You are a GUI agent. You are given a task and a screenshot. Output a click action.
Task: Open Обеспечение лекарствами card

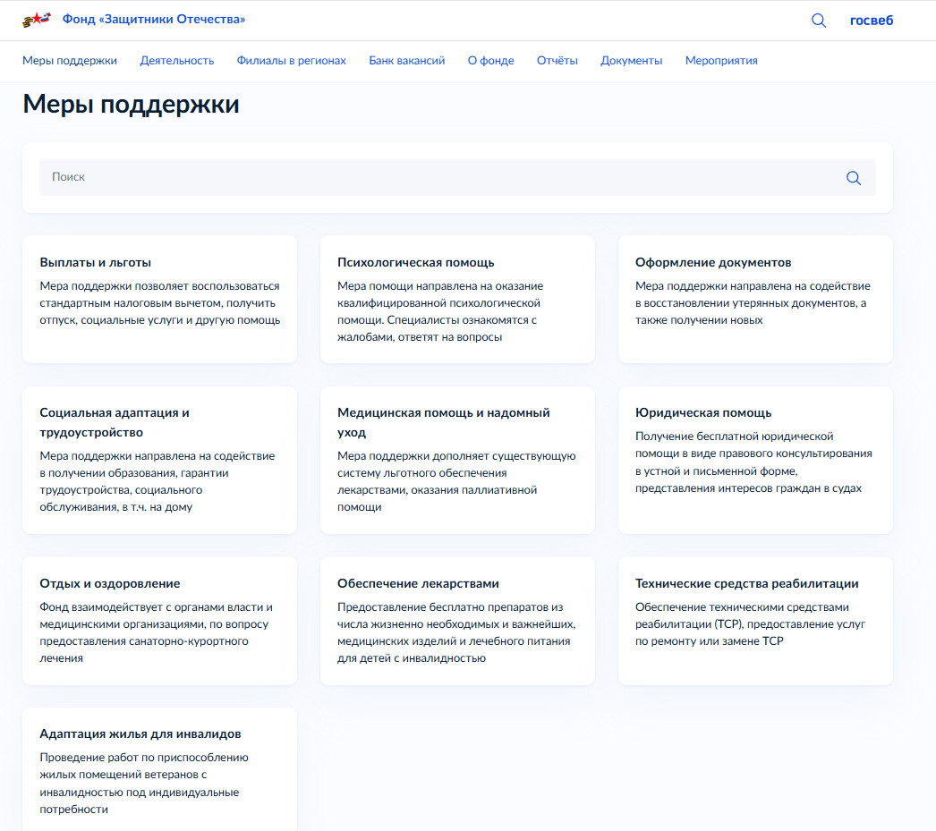point(457,621)
